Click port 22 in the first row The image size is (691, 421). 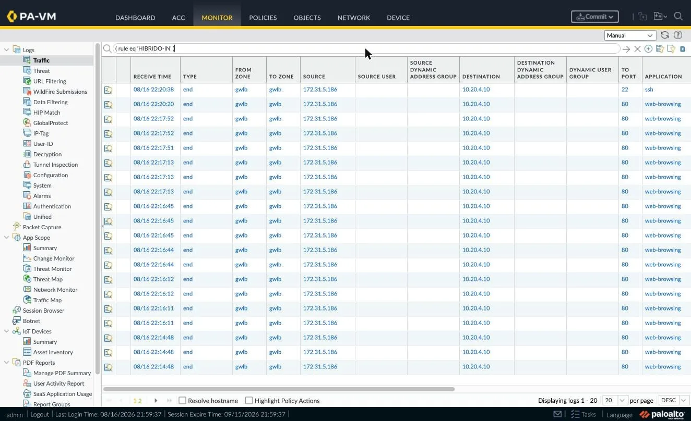tap(625, 90)
